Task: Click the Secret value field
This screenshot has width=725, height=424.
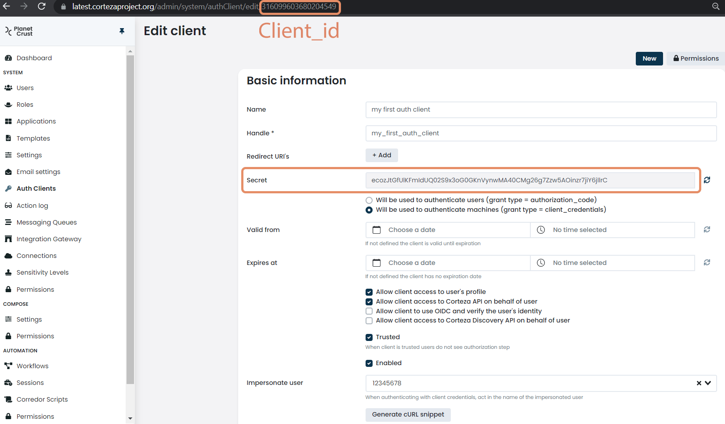Action: click(x=530, y=180)
